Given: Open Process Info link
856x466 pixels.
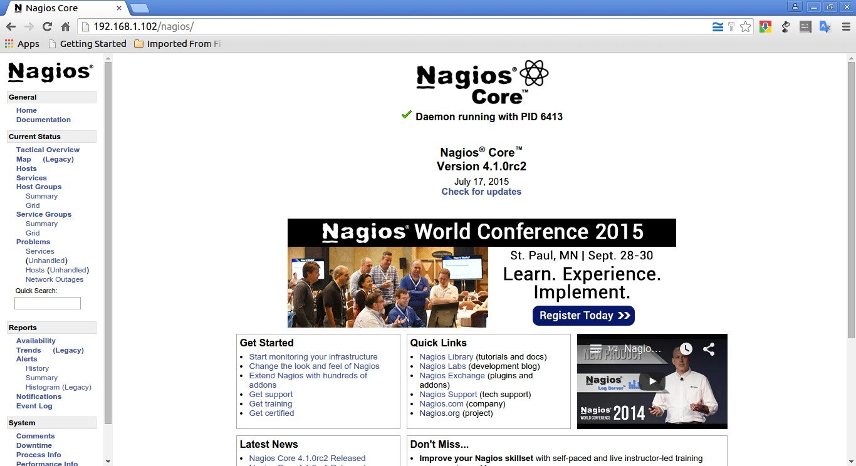Looking at the screenshot, I should pyautogui.click(x=39, y=455).
